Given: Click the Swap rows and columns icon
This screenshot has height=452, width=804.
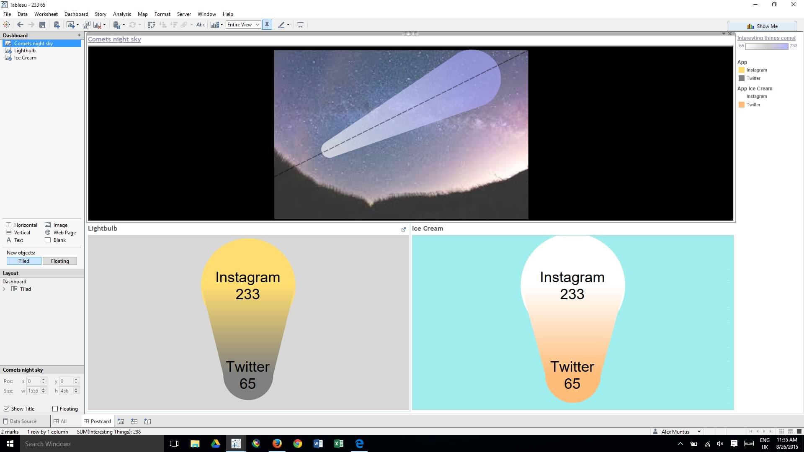Looking at the screenshot, I should tap(152, 25).
